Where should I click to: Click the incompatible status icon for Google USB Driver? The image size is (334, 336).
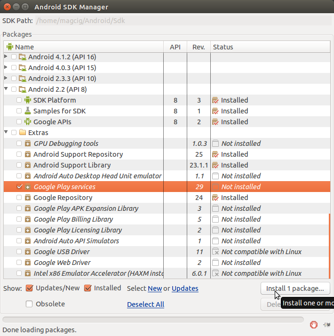(x=215, y=252)
